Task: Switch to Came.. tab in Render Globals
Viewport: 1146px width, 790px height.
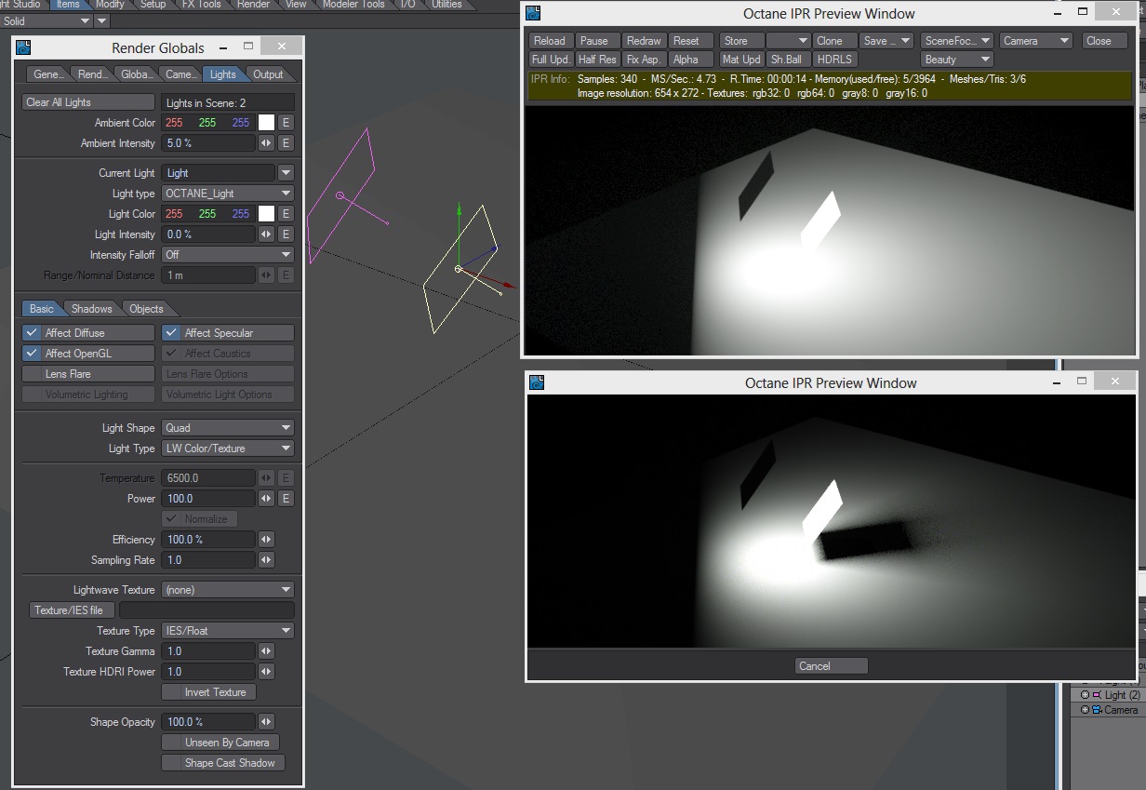Action: coord(180,74)
